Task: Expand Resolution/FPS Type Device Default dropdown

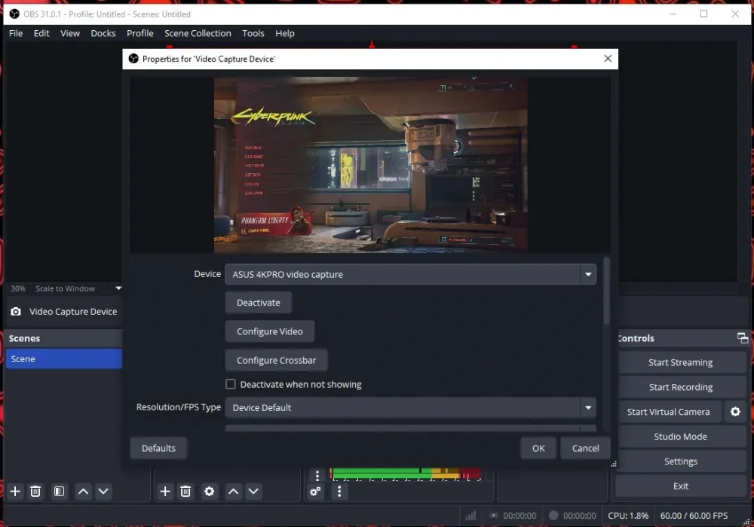Action: coord(411,407)
